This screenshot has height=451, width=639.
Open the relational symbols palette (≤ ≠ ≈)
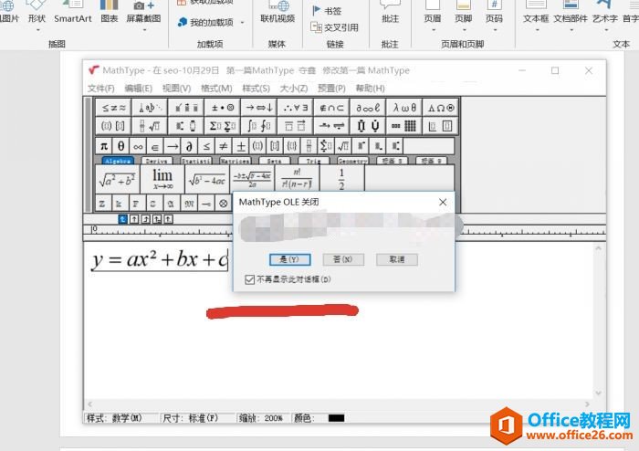[114, 107]
